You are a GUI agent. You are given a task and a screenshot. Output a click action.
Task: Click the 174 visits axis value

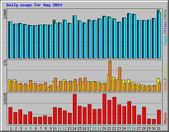5,63
